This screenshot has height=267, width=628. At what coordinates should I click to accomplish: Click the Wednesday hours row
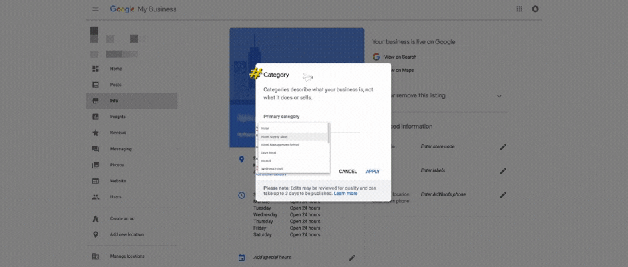tap(287, 214)
